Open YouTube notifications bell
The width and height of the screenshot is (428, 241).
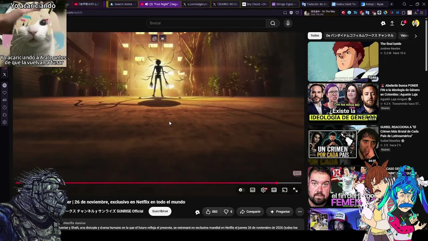(403, 23)
